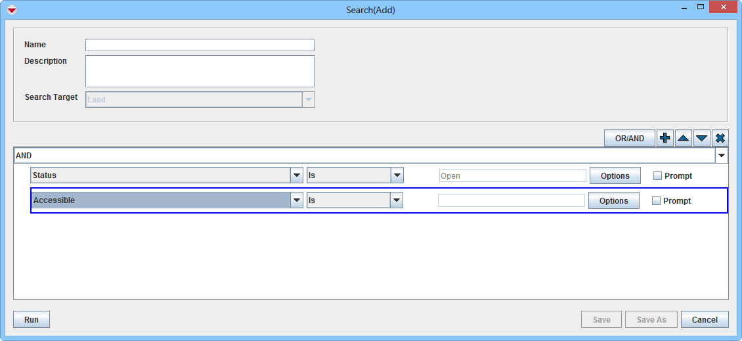Screen dimensions: 742x341
Task: Open the Is operator dropdown for Accessible
Action: pos(396,201)
